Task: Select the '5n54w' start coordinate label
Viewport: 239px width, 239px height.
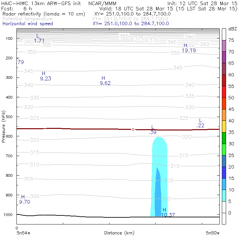Action: [23, 233]
